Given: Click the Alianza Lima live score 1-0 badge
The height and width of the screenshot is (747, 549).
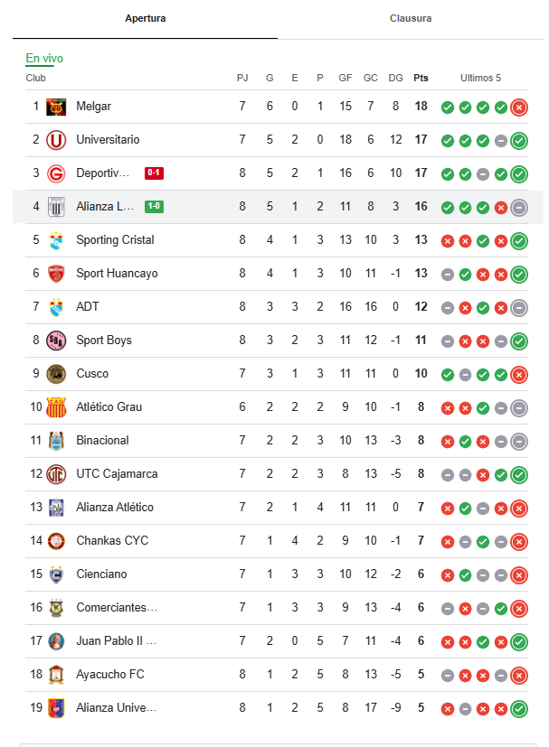Looking at the screenshot, I should 154,207.
